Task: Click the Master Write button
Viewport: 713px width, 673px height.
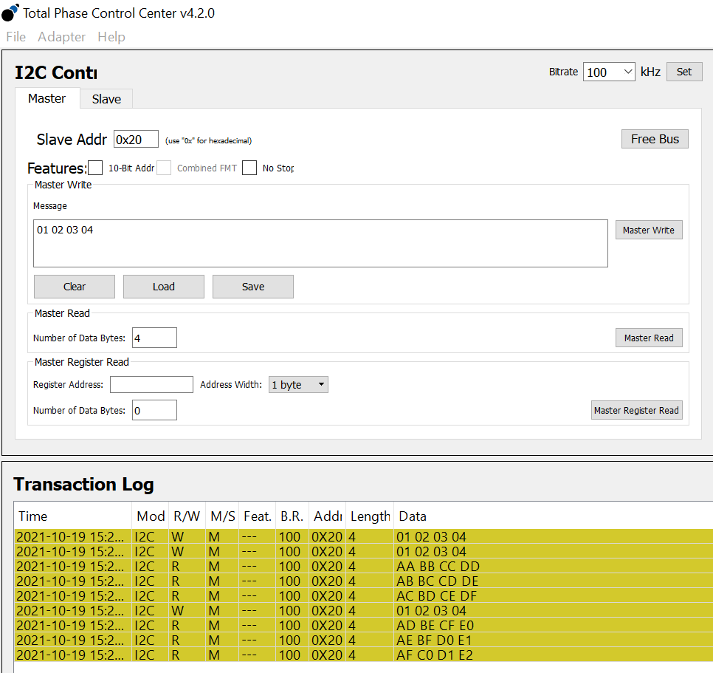Action: tap(649, 230)
